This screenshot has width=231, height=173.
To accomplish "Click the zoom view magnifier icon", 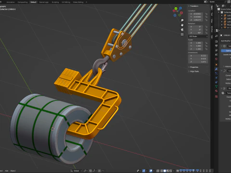I will [x=182, y=20].
